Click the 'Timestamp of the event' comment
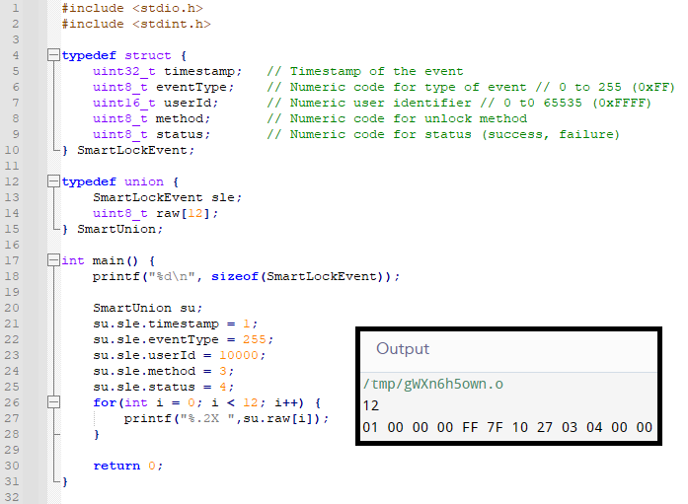Image resolution: width=688 pixels, height=504 pixels. pyautogui.click(x=365, y=71)
